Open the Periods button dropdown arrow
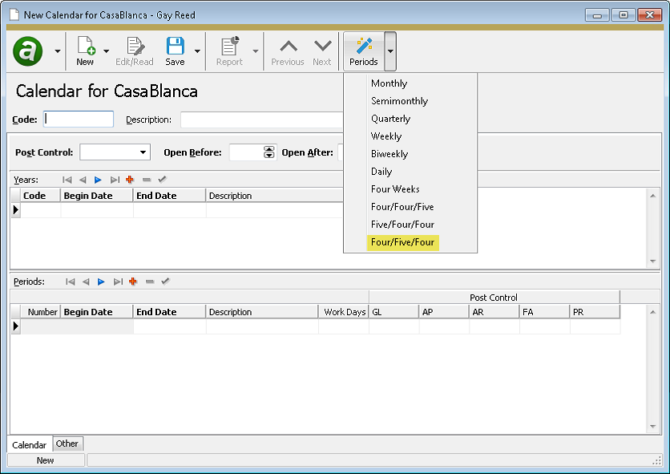 coord(390,50)
